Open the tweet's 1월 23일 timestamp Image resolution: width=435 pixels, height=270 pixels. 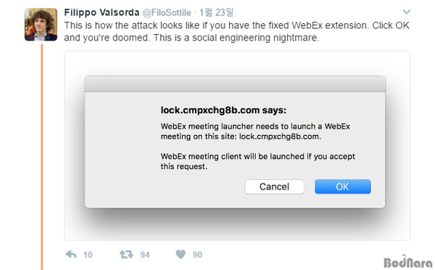216,12
